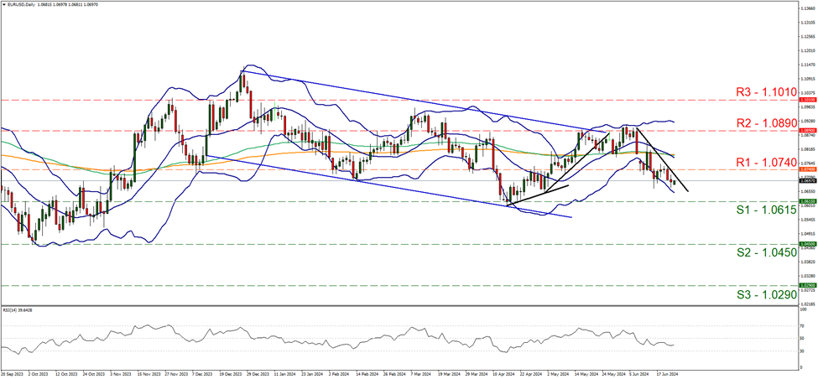818x379 pixels.
Task: Click the 20 Sep 2023 date on time axis
Action: tap(10, 374)
